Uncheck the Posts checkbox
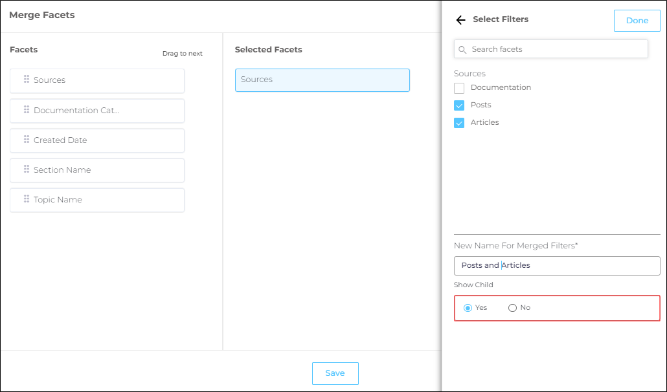The width and height of the screenshot is (667, 392). click(459, 105)
